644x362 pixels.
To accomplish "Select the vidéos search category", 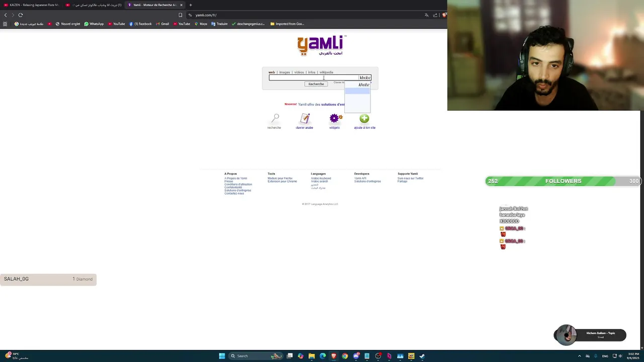I will pos(299,72).
